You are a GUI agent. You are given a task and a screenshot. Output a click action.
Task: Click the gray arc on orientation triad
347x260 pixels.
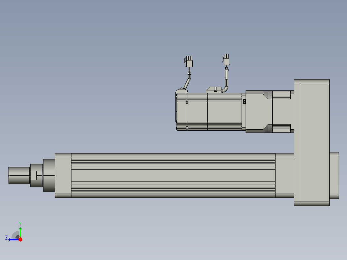point(15,235)
